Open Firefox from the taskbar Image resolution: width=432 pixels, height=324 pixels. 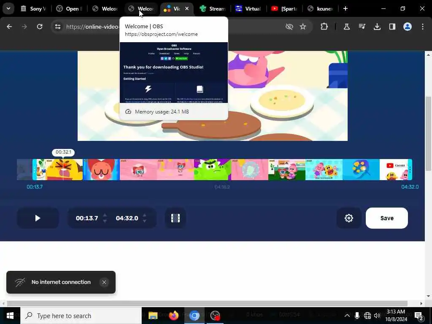tap(173, 316)
